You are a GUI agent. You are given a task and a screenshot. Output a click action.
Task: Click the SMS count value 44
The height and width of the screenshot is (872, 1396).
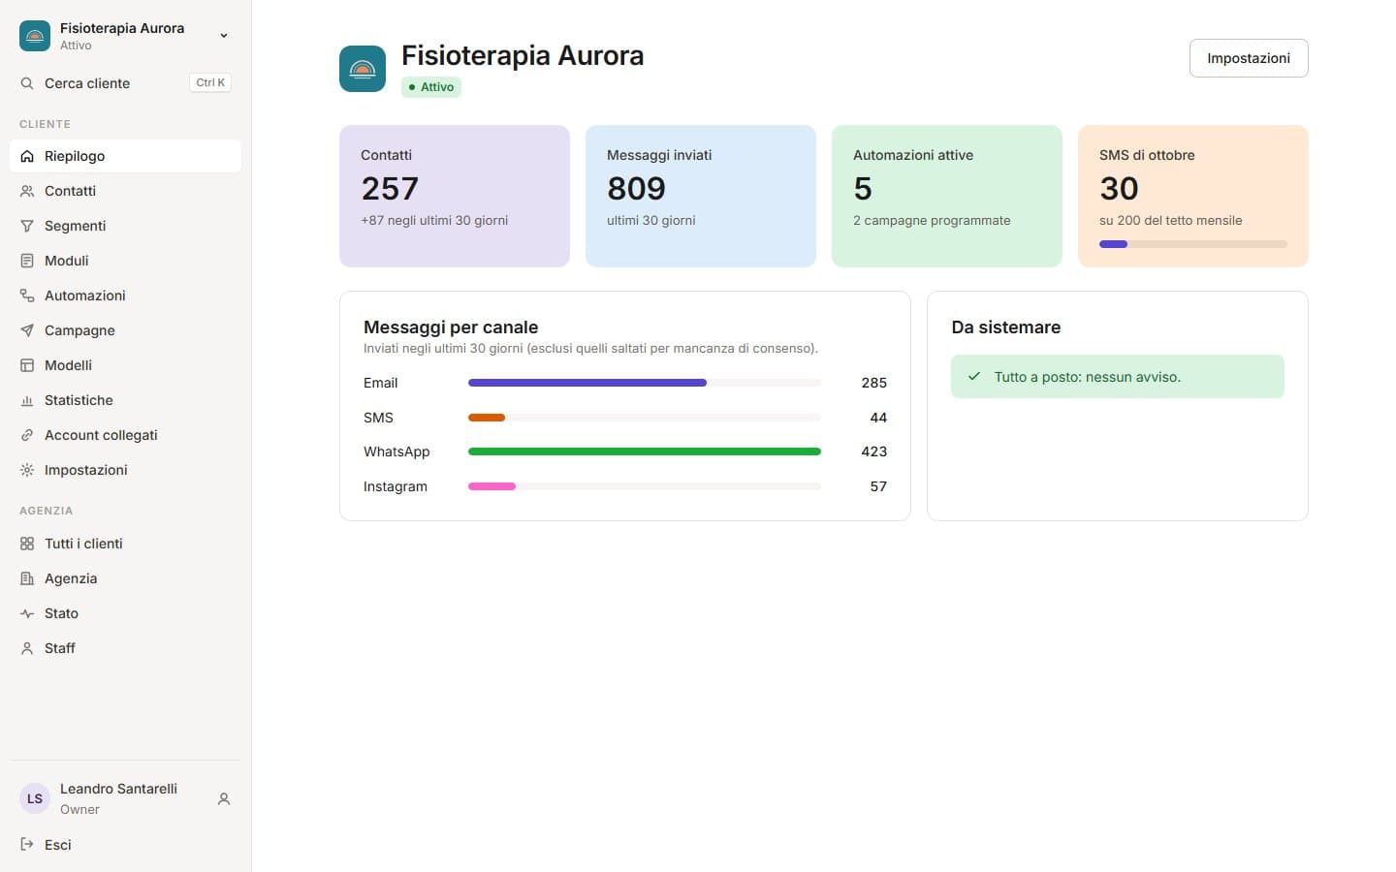[x=878, y=418]
